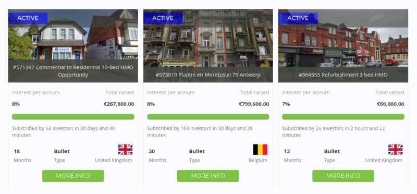Click funding progress bar for €60,000.00 project

click(343, 117)
